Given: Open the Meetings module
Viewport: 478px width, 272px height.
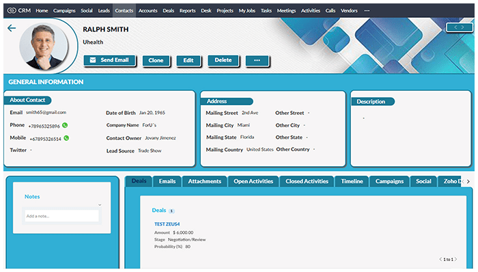Looking at the screenshot, I should [286, 11].
